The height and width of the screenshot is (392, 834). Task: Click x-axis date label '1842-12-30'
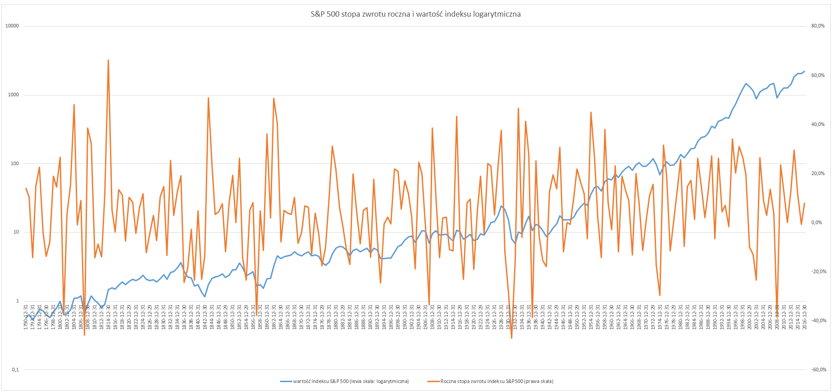(x=205, y=317)
